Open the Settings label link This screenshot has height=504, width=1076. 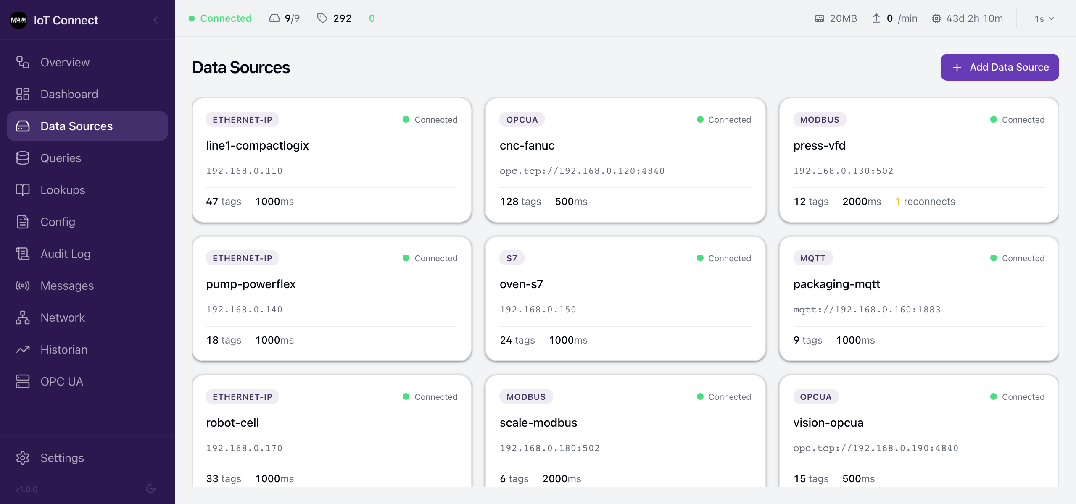click(x=62, y=458)
